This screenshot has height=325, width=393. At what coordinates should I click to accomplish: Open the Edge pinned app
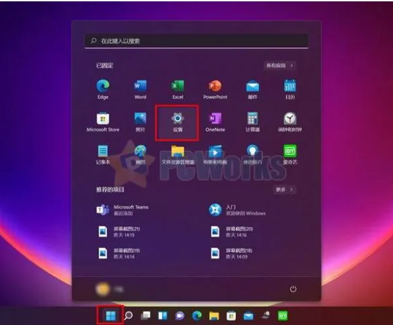pos(103,89)
